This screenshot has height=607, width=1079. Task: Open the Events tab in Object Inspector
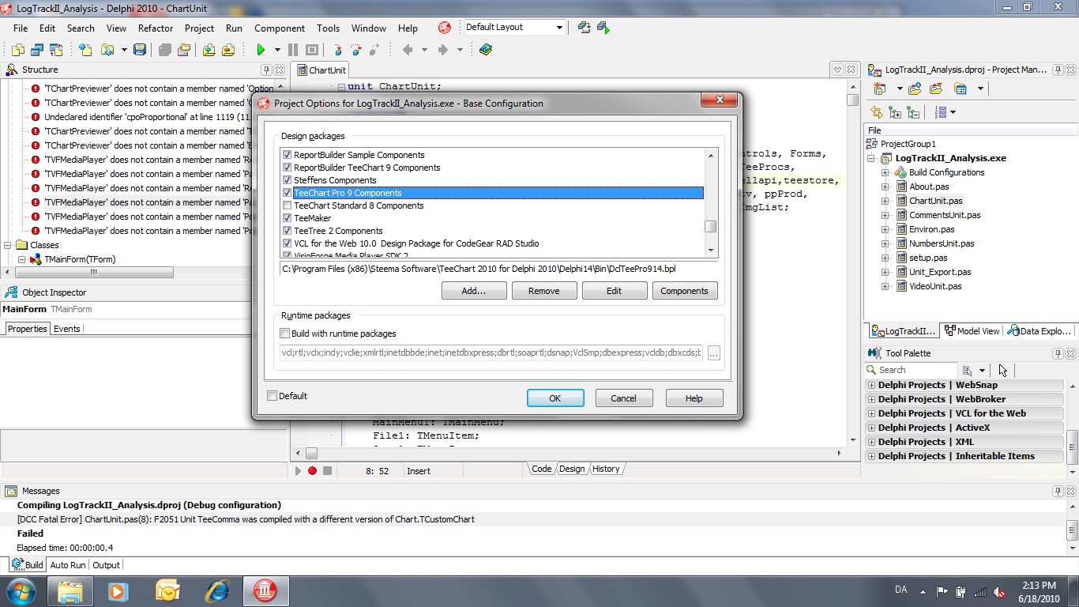pyautogui.click(x=66, y=329)
